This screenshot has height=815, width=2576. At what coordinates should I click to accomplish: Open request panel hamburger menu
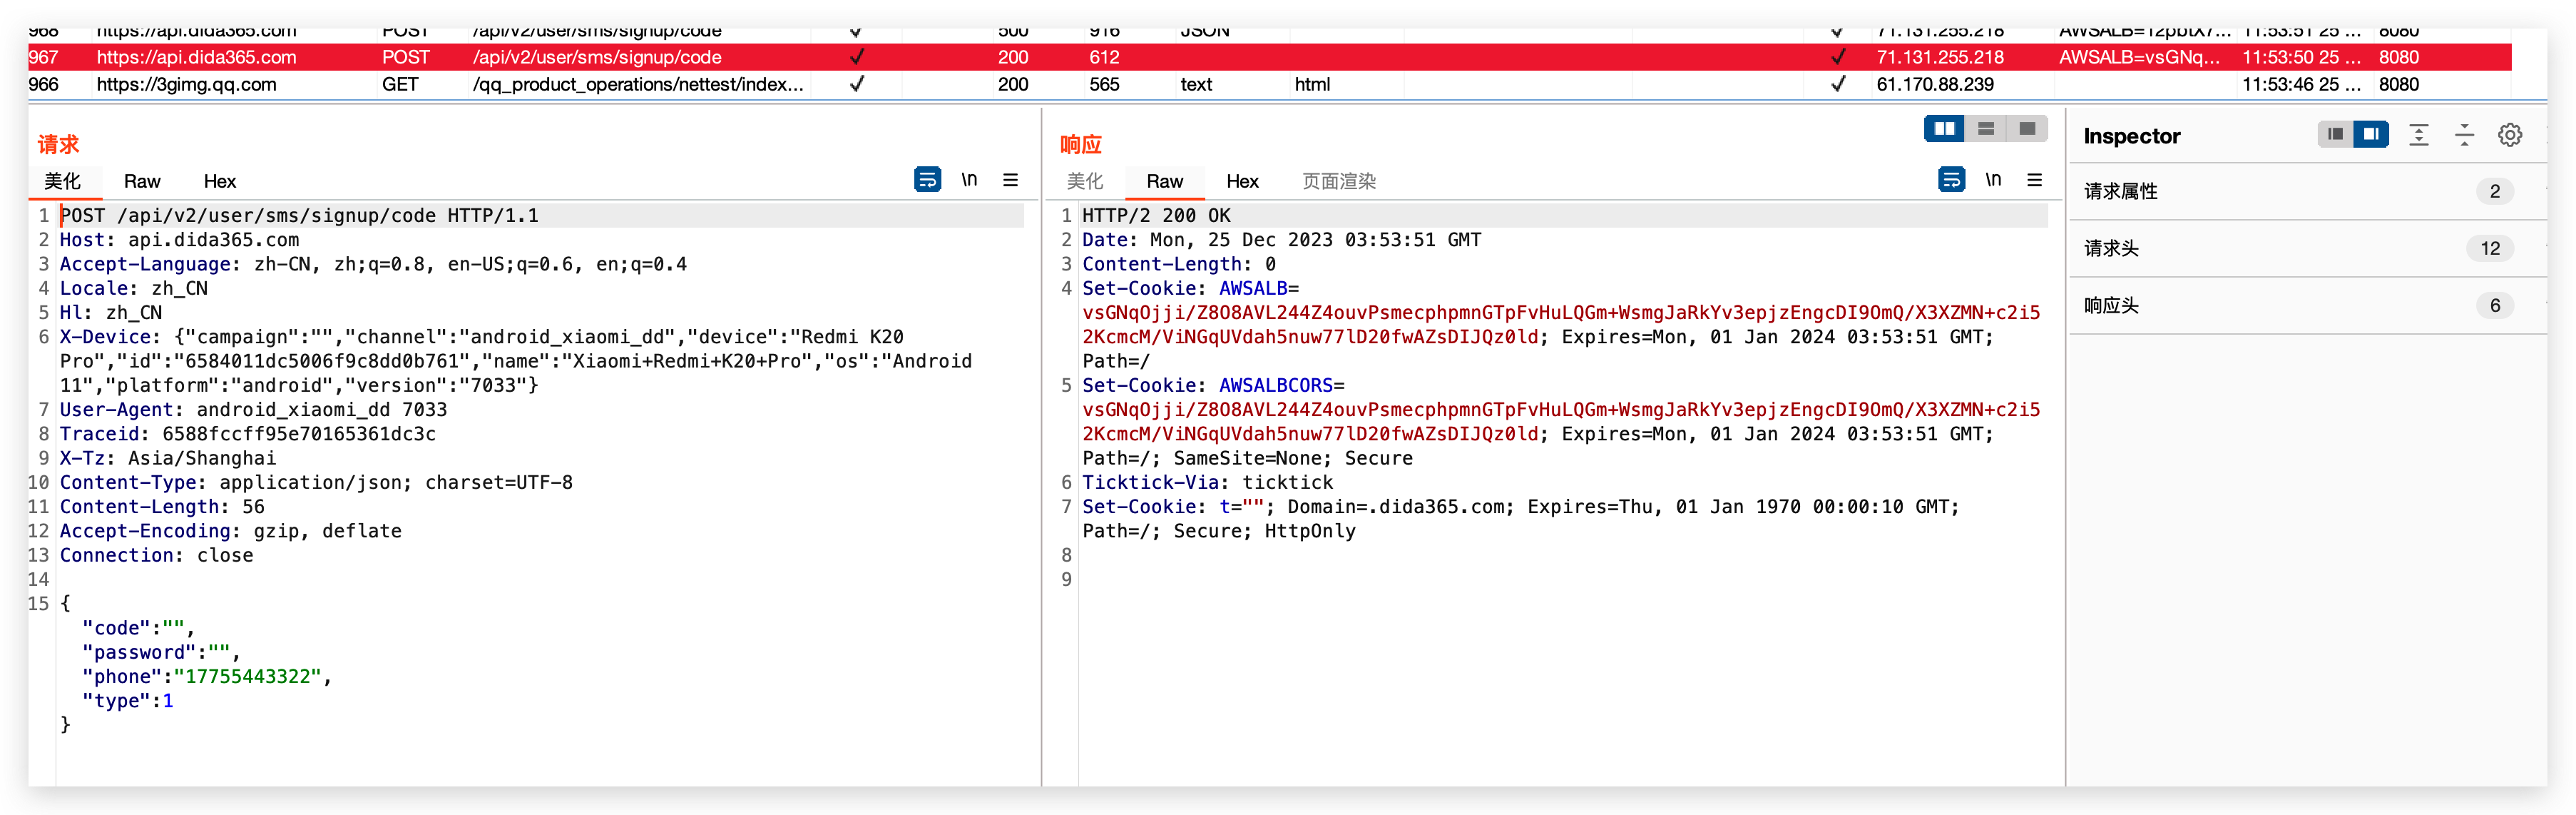tap(1010, 181)
